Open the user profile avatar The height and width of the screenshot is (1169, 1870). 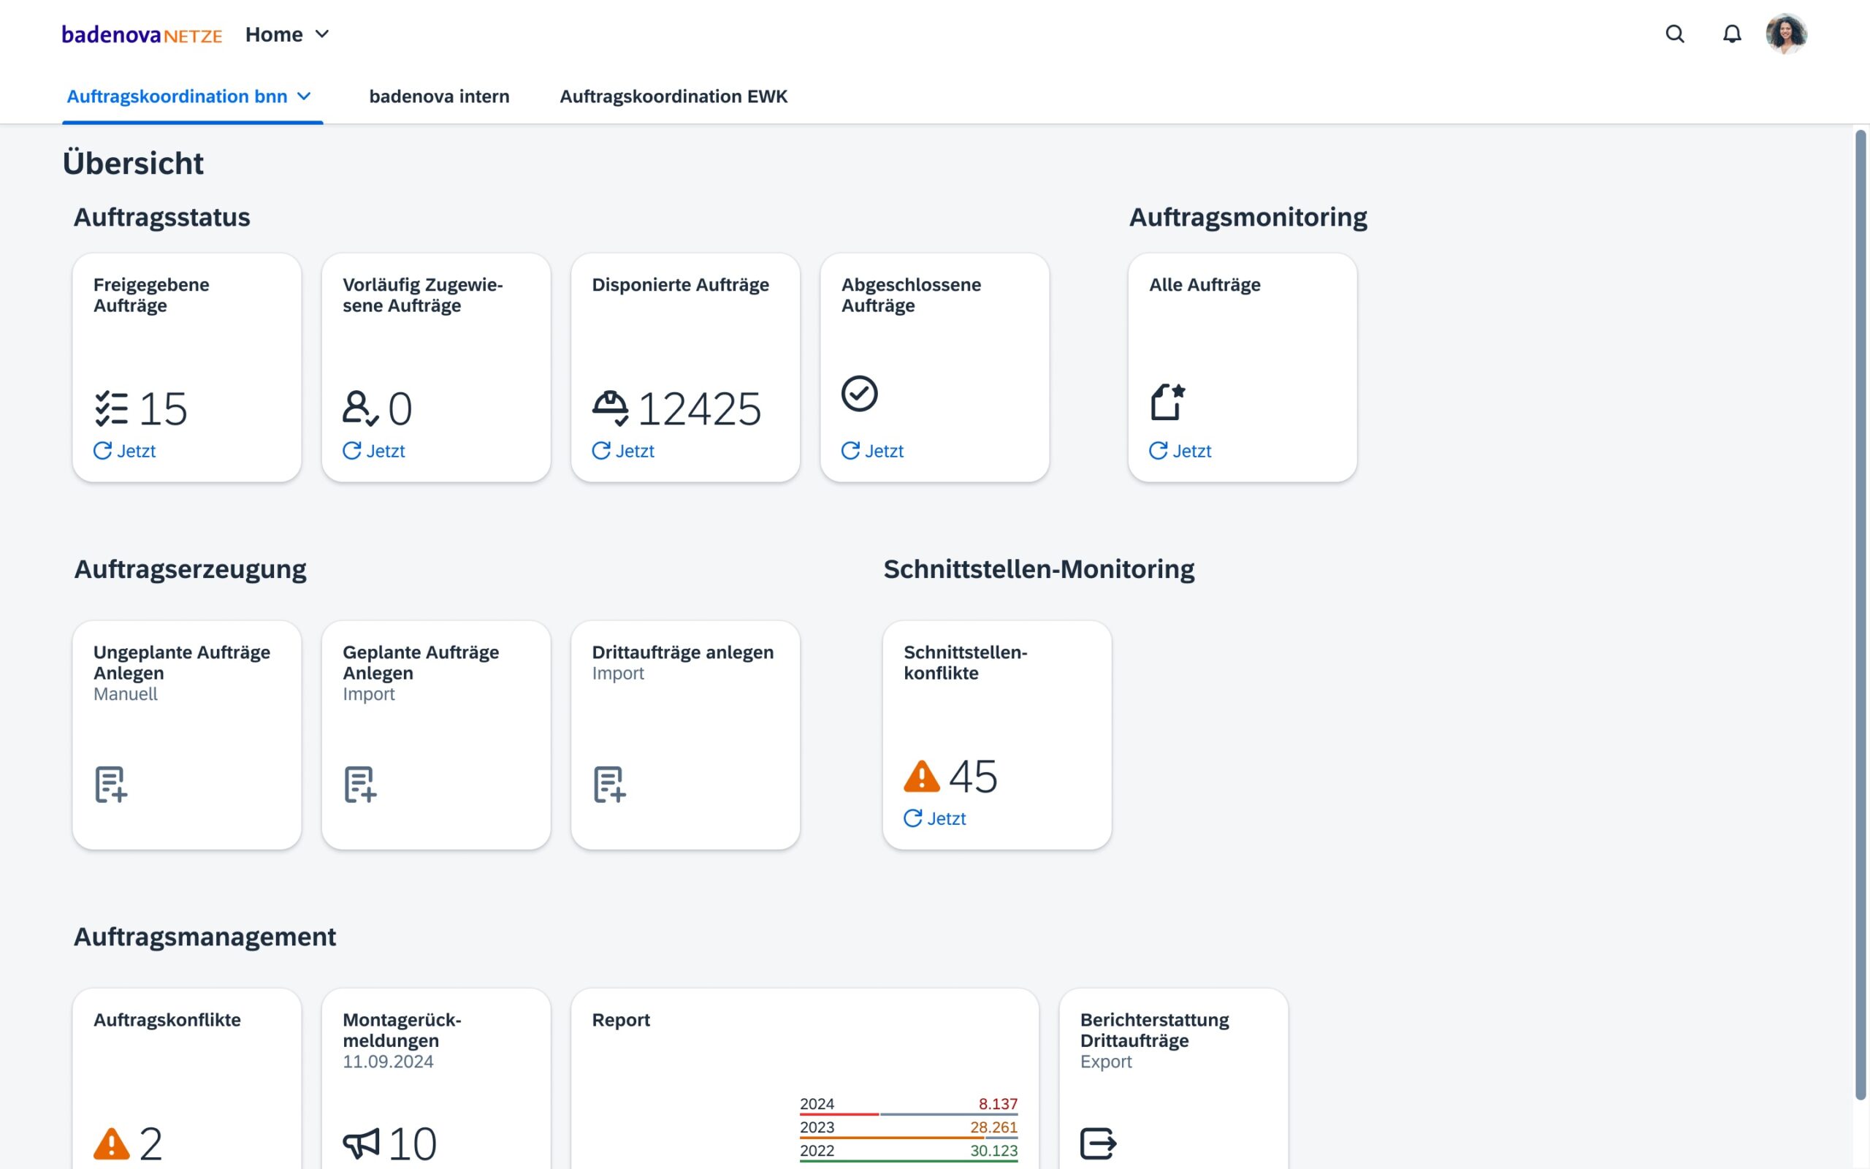1786,34
